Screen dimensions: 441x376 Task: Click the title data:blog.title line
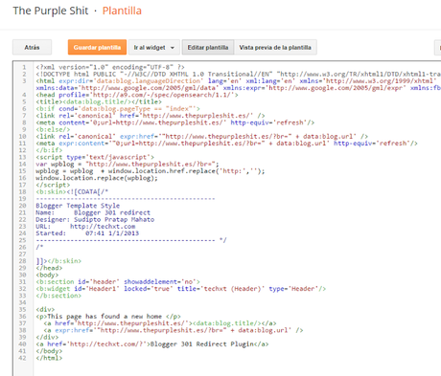click(99, 101)
